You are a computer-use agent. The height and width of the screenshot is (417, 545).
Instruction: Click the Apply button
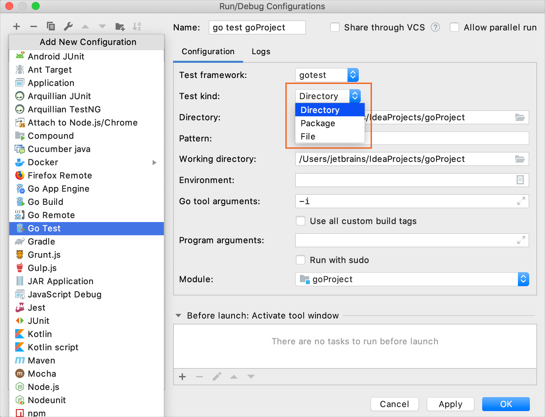[x=451, y=404]
